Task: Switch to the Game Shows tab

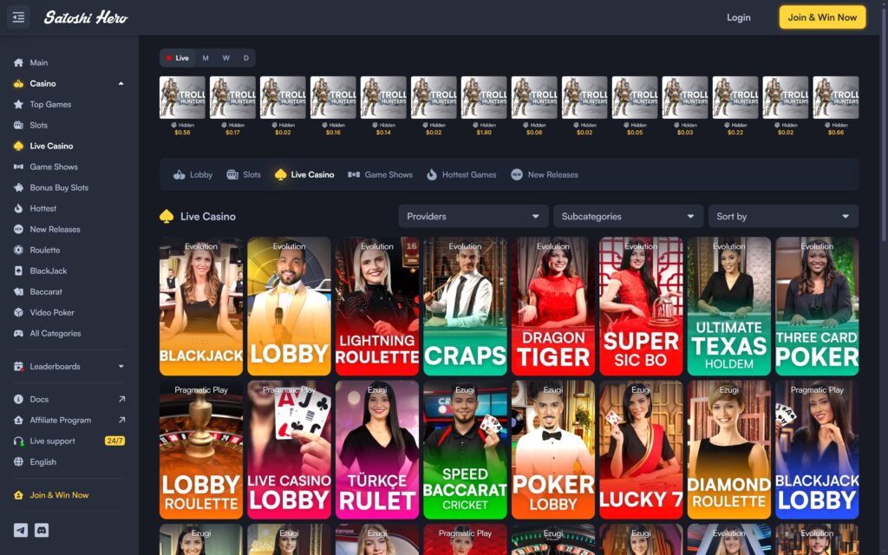Action: coord(380,174)
